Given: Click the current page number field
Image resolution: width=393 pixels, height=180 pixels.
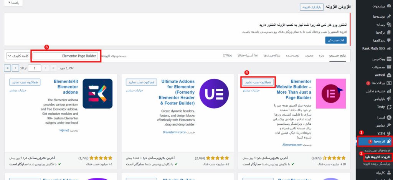Looking at the screenshot, I should point(34,68).
